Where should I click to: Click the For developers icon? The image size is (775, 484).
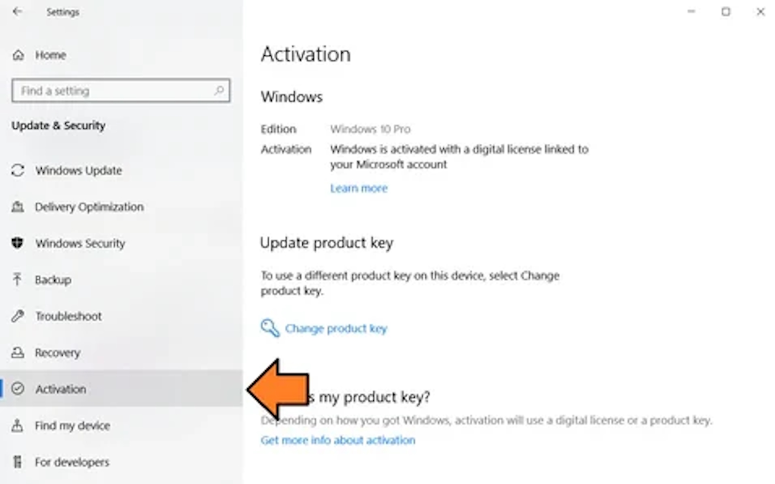(x=18, y=462)
